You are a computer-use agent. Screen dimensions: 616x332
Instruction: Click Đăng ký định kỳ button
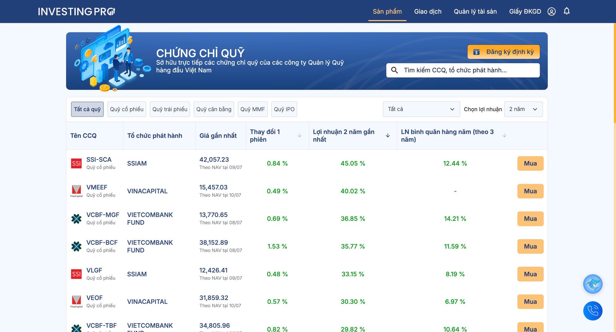[503, 52]
